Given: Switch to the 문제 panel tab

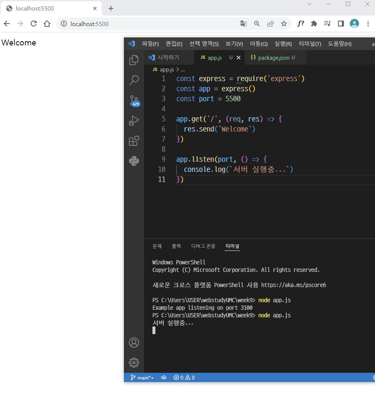Looking at the screenshot, I should click(x=157, y=246).
